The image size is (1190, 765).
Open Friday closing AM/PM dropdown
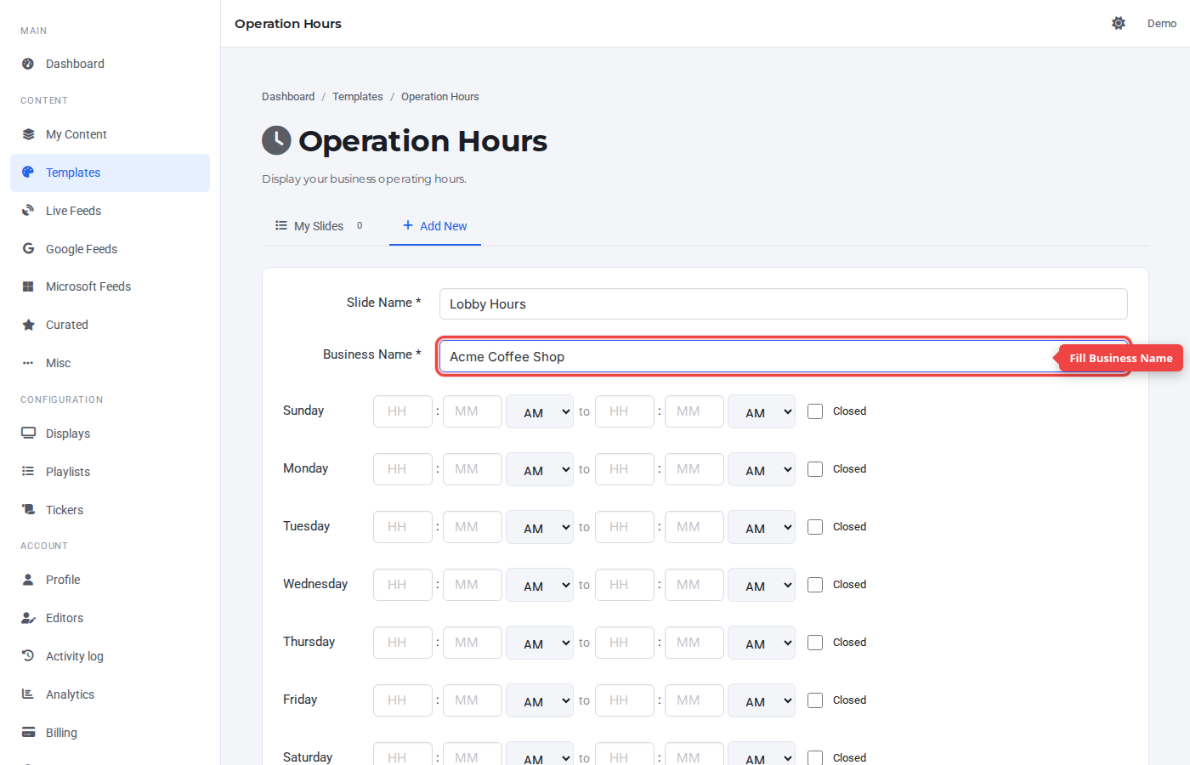click(762, 700)
